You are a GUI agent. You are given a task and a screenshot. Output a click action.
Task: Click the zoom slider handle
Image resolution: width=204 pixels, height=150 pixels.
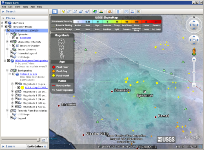tap(194, 72)
